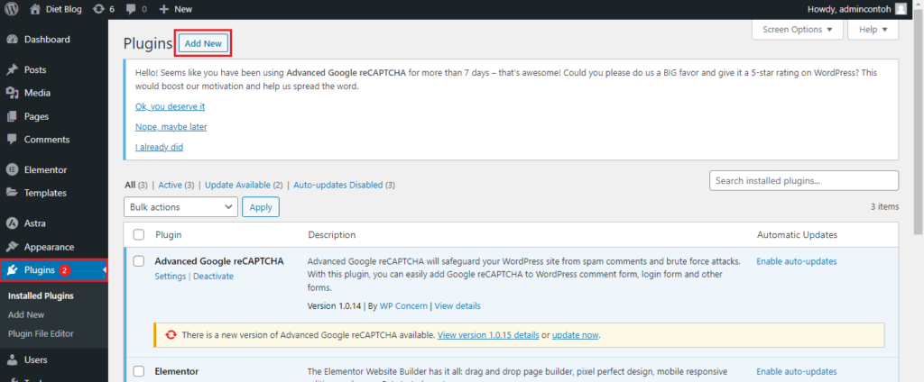Click the Diet Blog home icon
This screenshot has height=382, width=924.
35,9
